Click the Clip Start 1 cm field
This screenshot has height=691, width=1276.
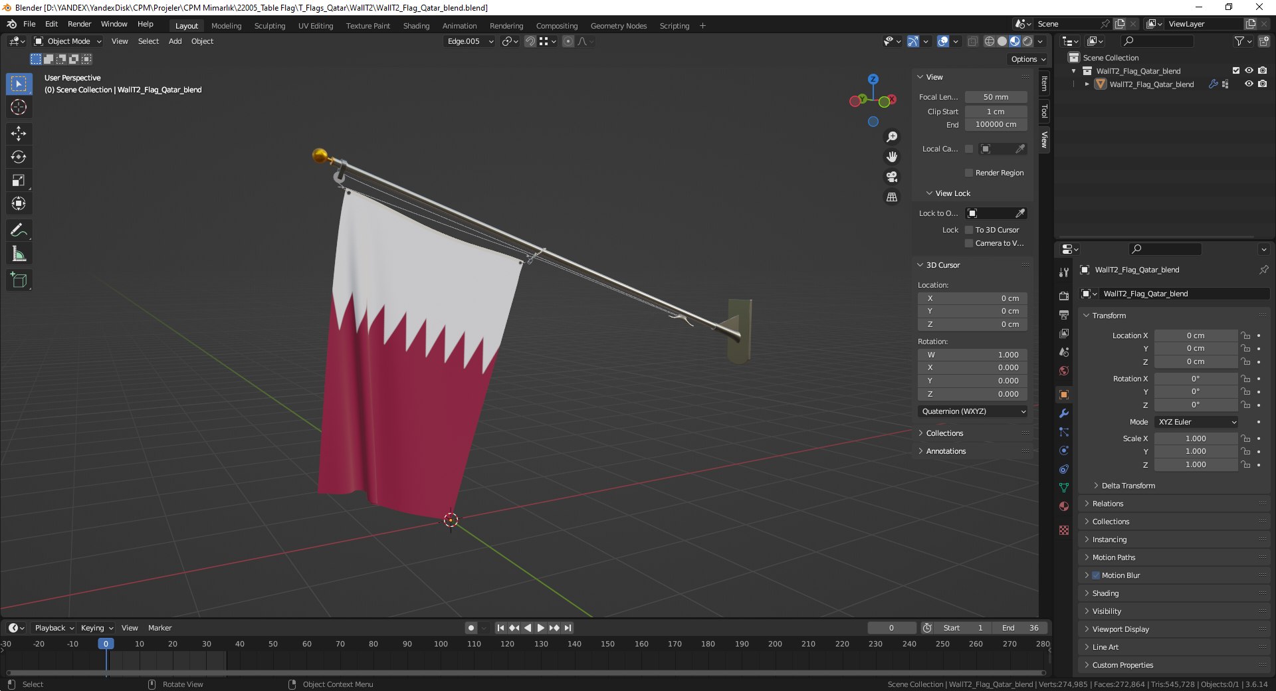(996, 112)
